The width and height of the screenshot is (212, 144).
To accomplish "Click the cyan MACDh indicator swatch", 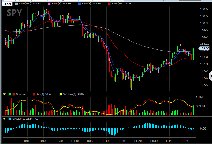I will [x=10, y=119].
